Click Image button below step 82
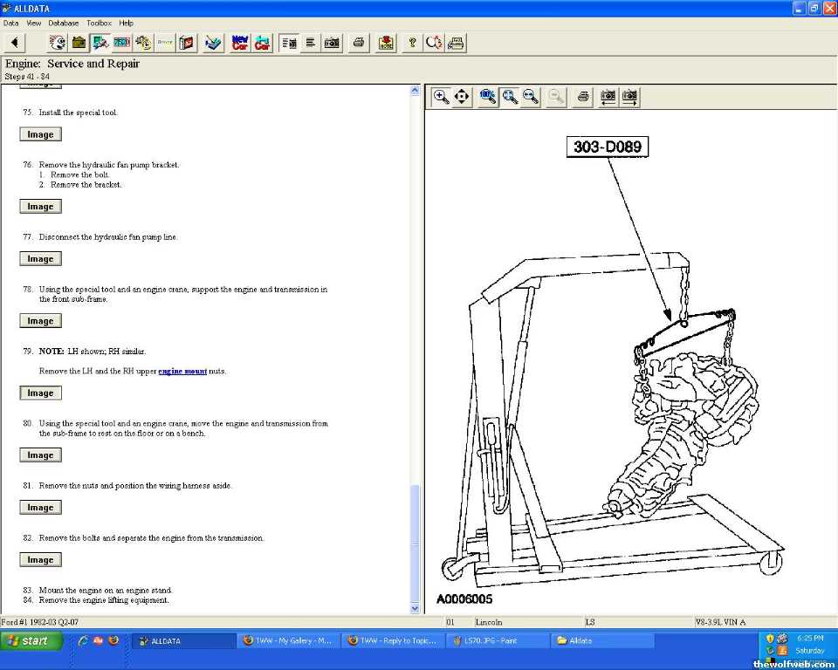 point(40,560)
